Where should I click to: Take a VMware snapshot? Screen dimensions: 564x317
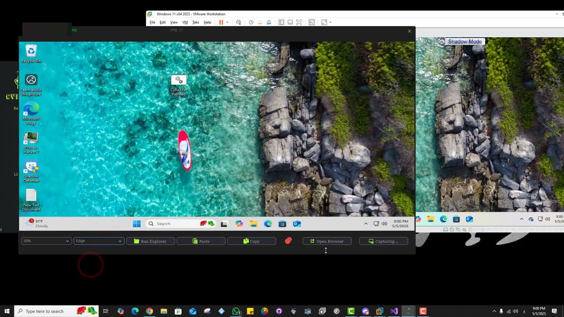point(251,22)
